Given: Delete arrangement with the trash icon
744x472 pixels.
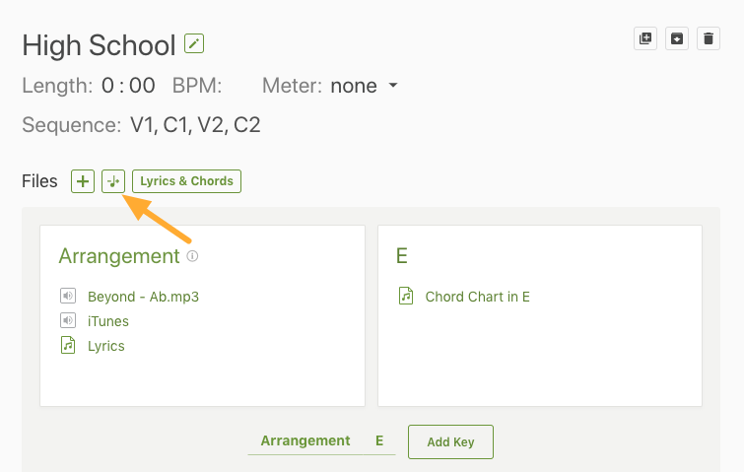Looking at the screenshot, I should tap(709, 38).
